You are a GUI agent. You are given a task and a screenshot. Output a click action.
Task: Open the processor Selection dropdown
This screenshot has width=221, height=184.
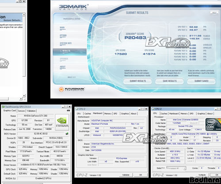point(176,168)
